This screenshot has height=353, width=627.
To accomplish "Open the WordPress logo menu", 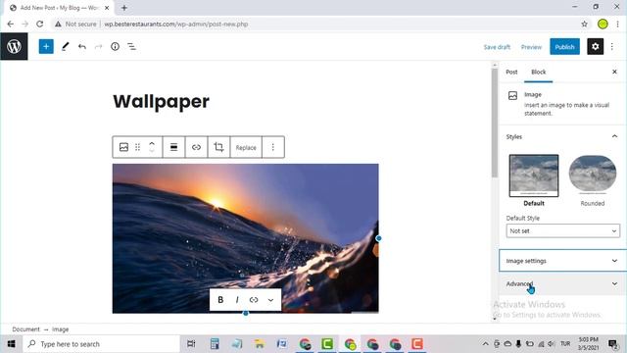I will point(14,46).
